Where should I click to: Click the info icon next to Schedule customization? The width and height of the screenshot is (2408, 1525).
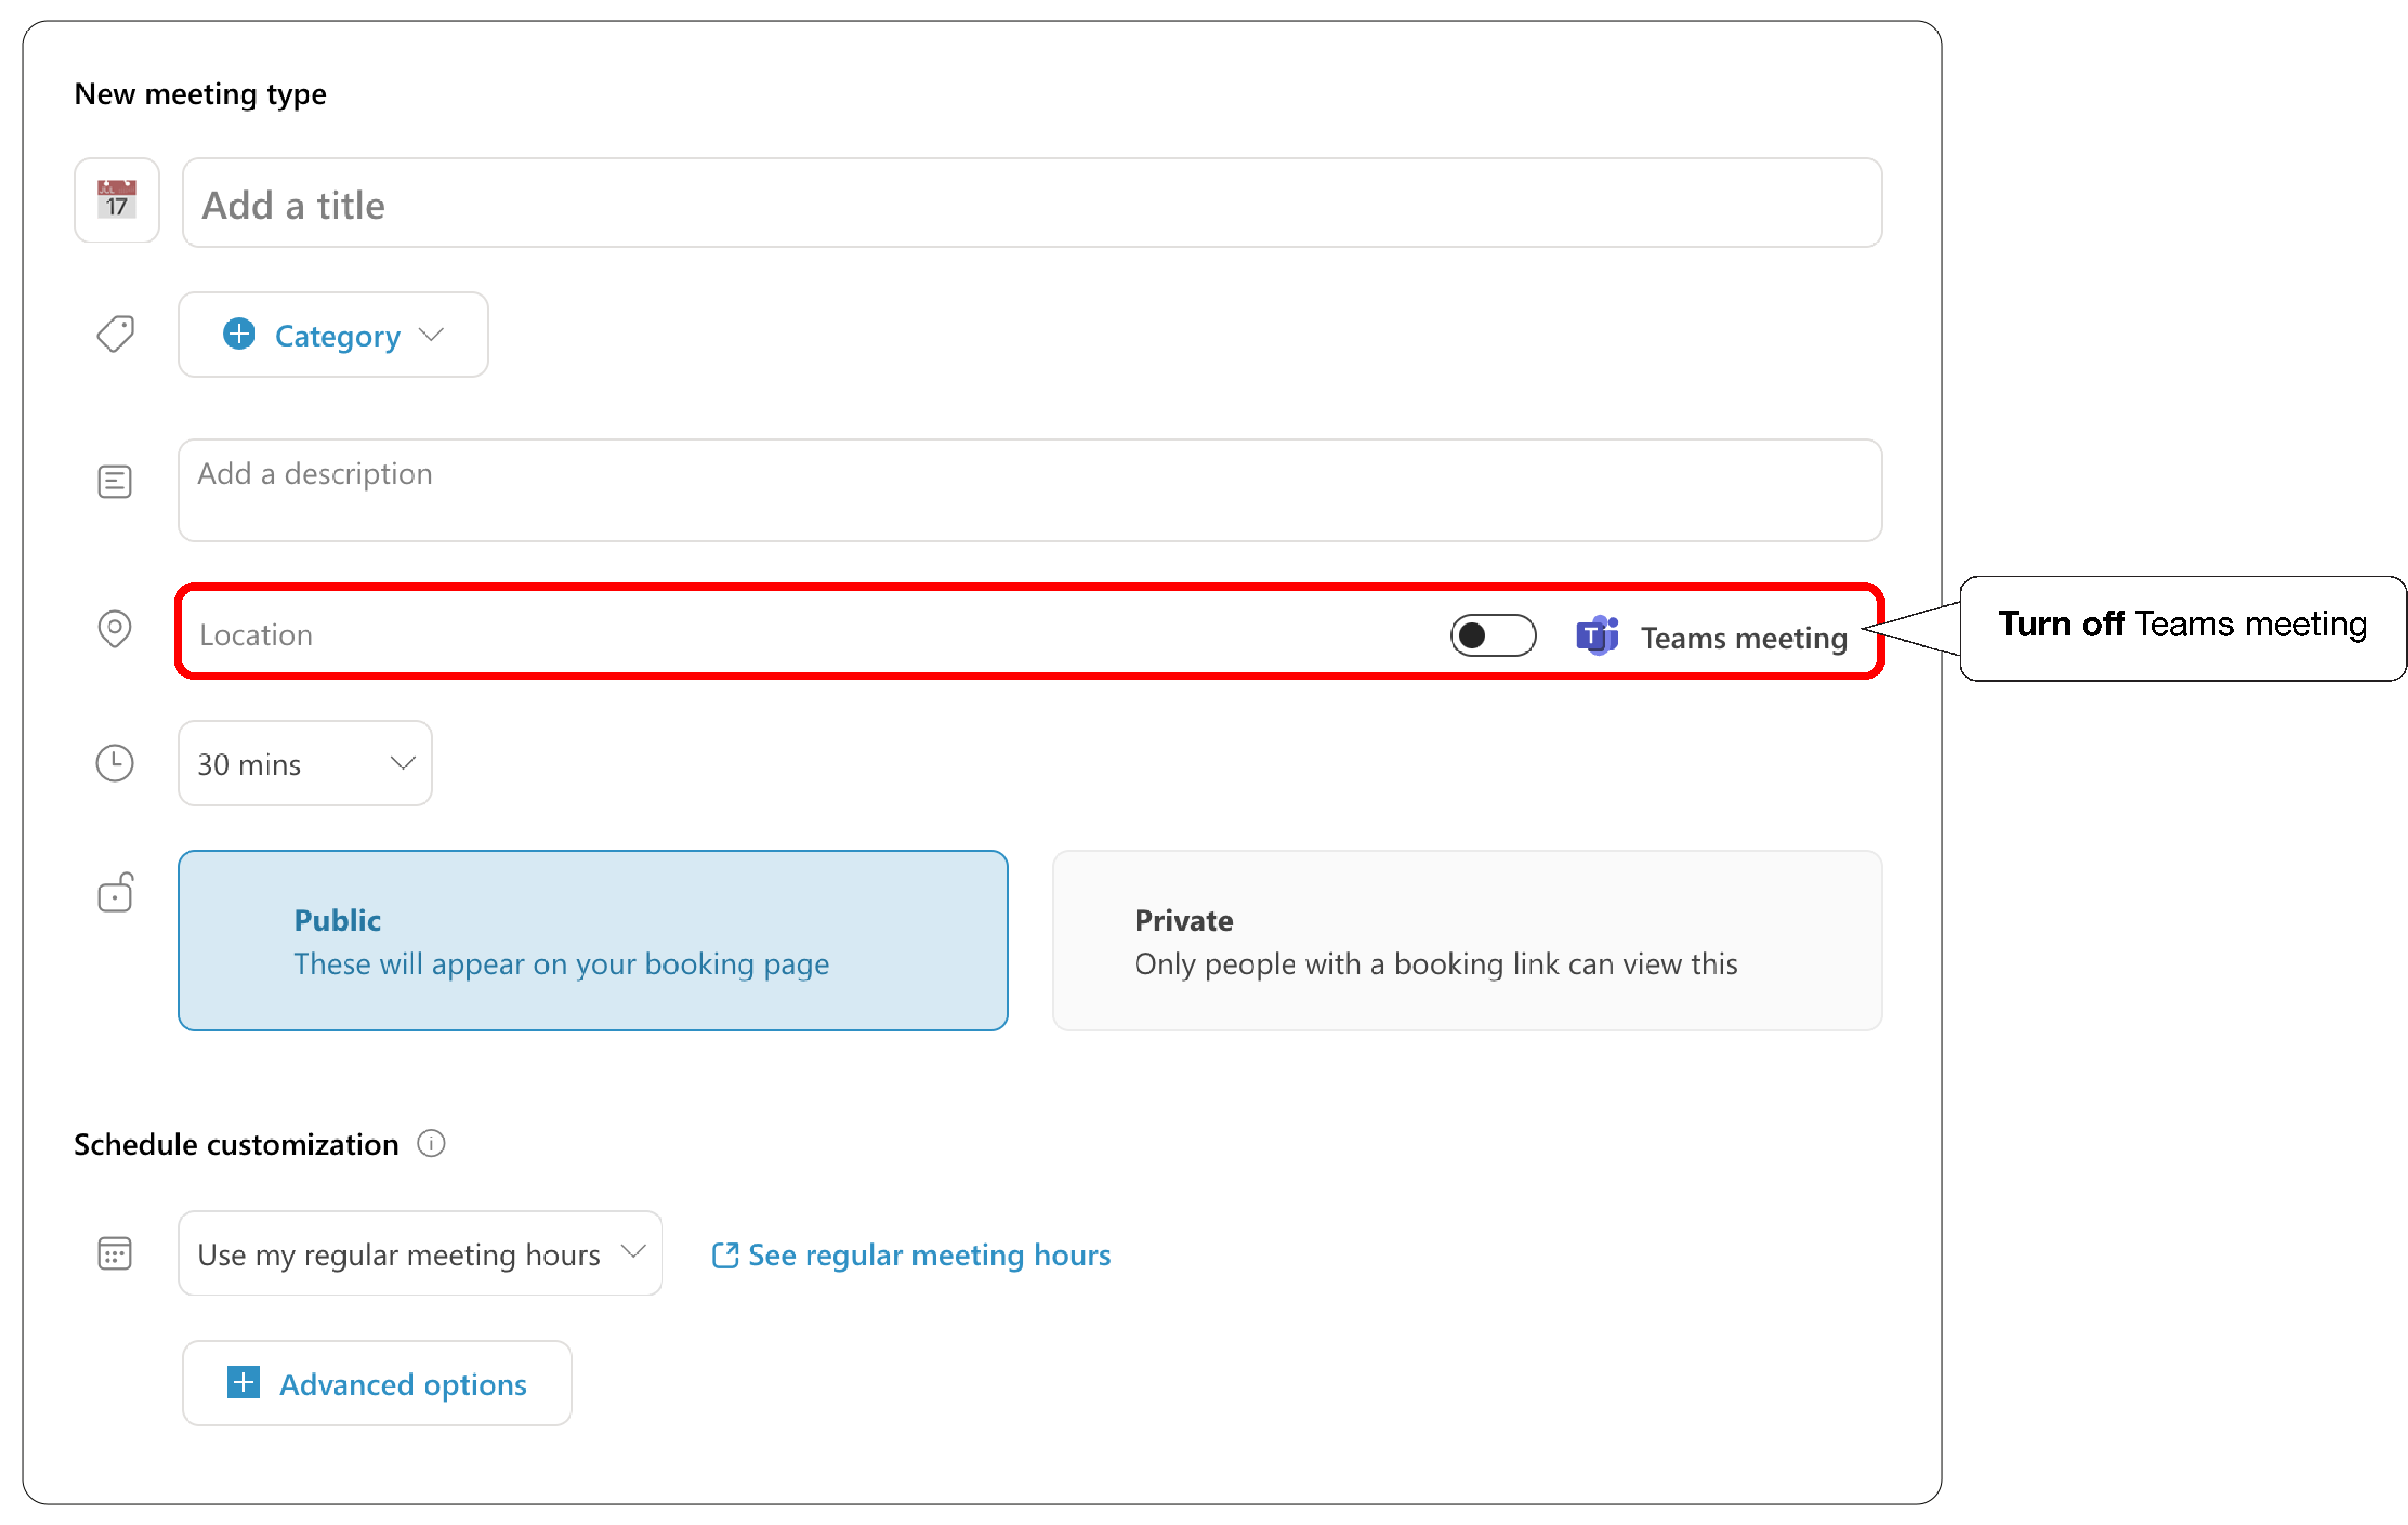pyautogui.click(x=431, y=1143)
